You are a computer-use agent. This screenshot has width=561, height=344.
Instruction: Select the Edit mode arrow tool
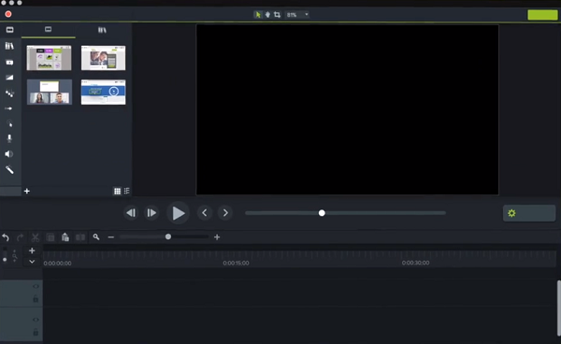point(258,15)
